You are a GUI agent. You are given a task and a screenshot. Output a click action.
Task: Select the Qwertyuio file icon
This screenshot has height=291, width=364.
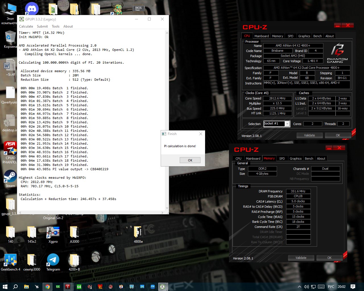click(x=10, y=95)
